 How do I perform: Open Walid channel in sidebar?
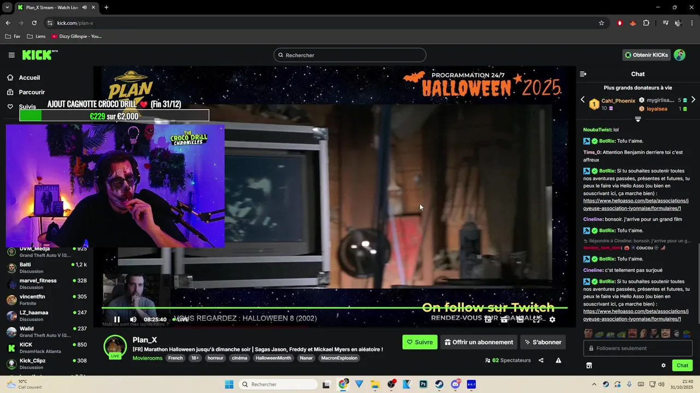click(47, 331)
